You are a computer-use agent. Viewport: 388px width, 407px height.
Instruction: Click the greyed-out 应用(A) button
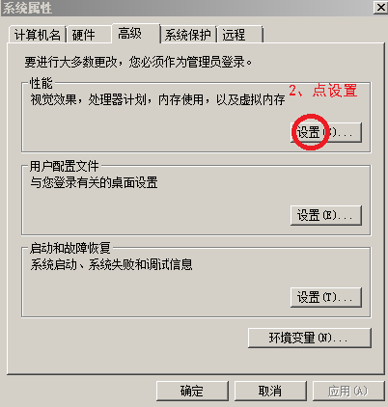(348, 391)
